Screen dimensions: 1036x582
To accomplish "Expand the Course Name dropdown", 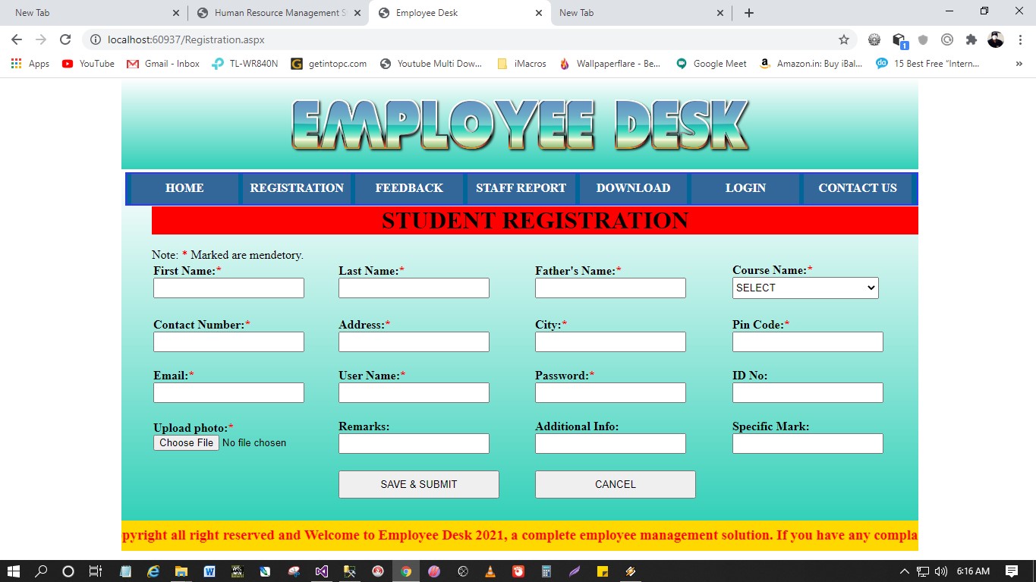I will click(x=805, y=288).
